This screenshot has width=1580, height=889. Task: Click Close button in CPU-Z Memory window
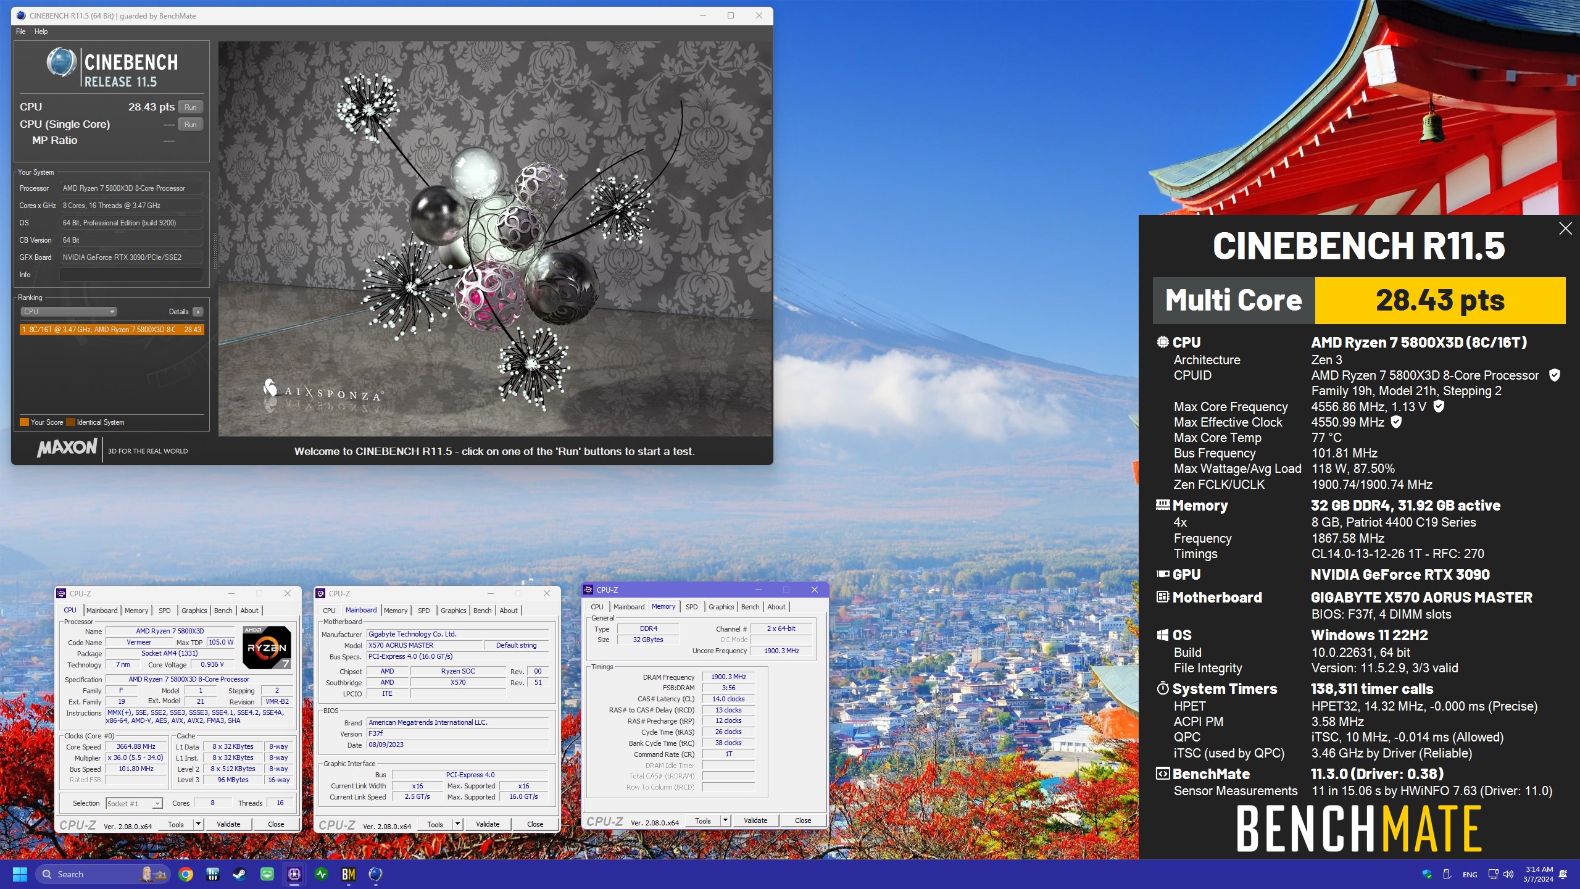pos(803,820)
